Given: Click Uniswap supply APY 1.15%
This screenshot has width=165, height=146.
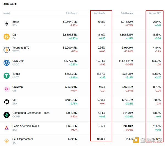Looking at the screenshot, I should [x=102, y=87].
